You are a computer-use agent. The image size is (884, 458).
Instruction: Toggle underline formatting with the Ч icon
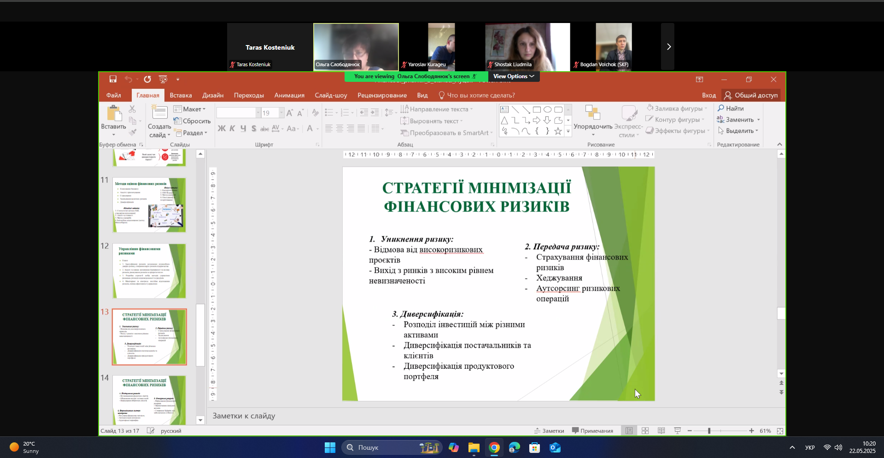click(x=243, y=129)
